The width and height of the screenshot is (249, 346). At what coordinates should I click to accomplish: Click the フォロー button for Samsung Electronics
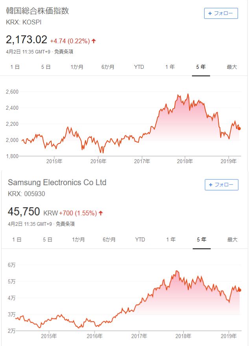[x=221, y=185]
